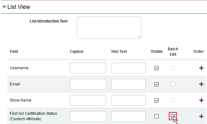This screenshot has width=207, height=124.
Task: Uncheck Batch Edit for First Aid Certification Status
Action: click(x=173, y=116)
